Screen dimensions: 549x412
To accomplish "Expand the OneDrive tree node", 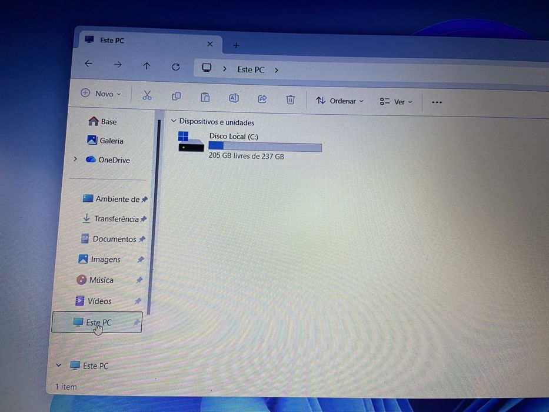I will [75, 159].
